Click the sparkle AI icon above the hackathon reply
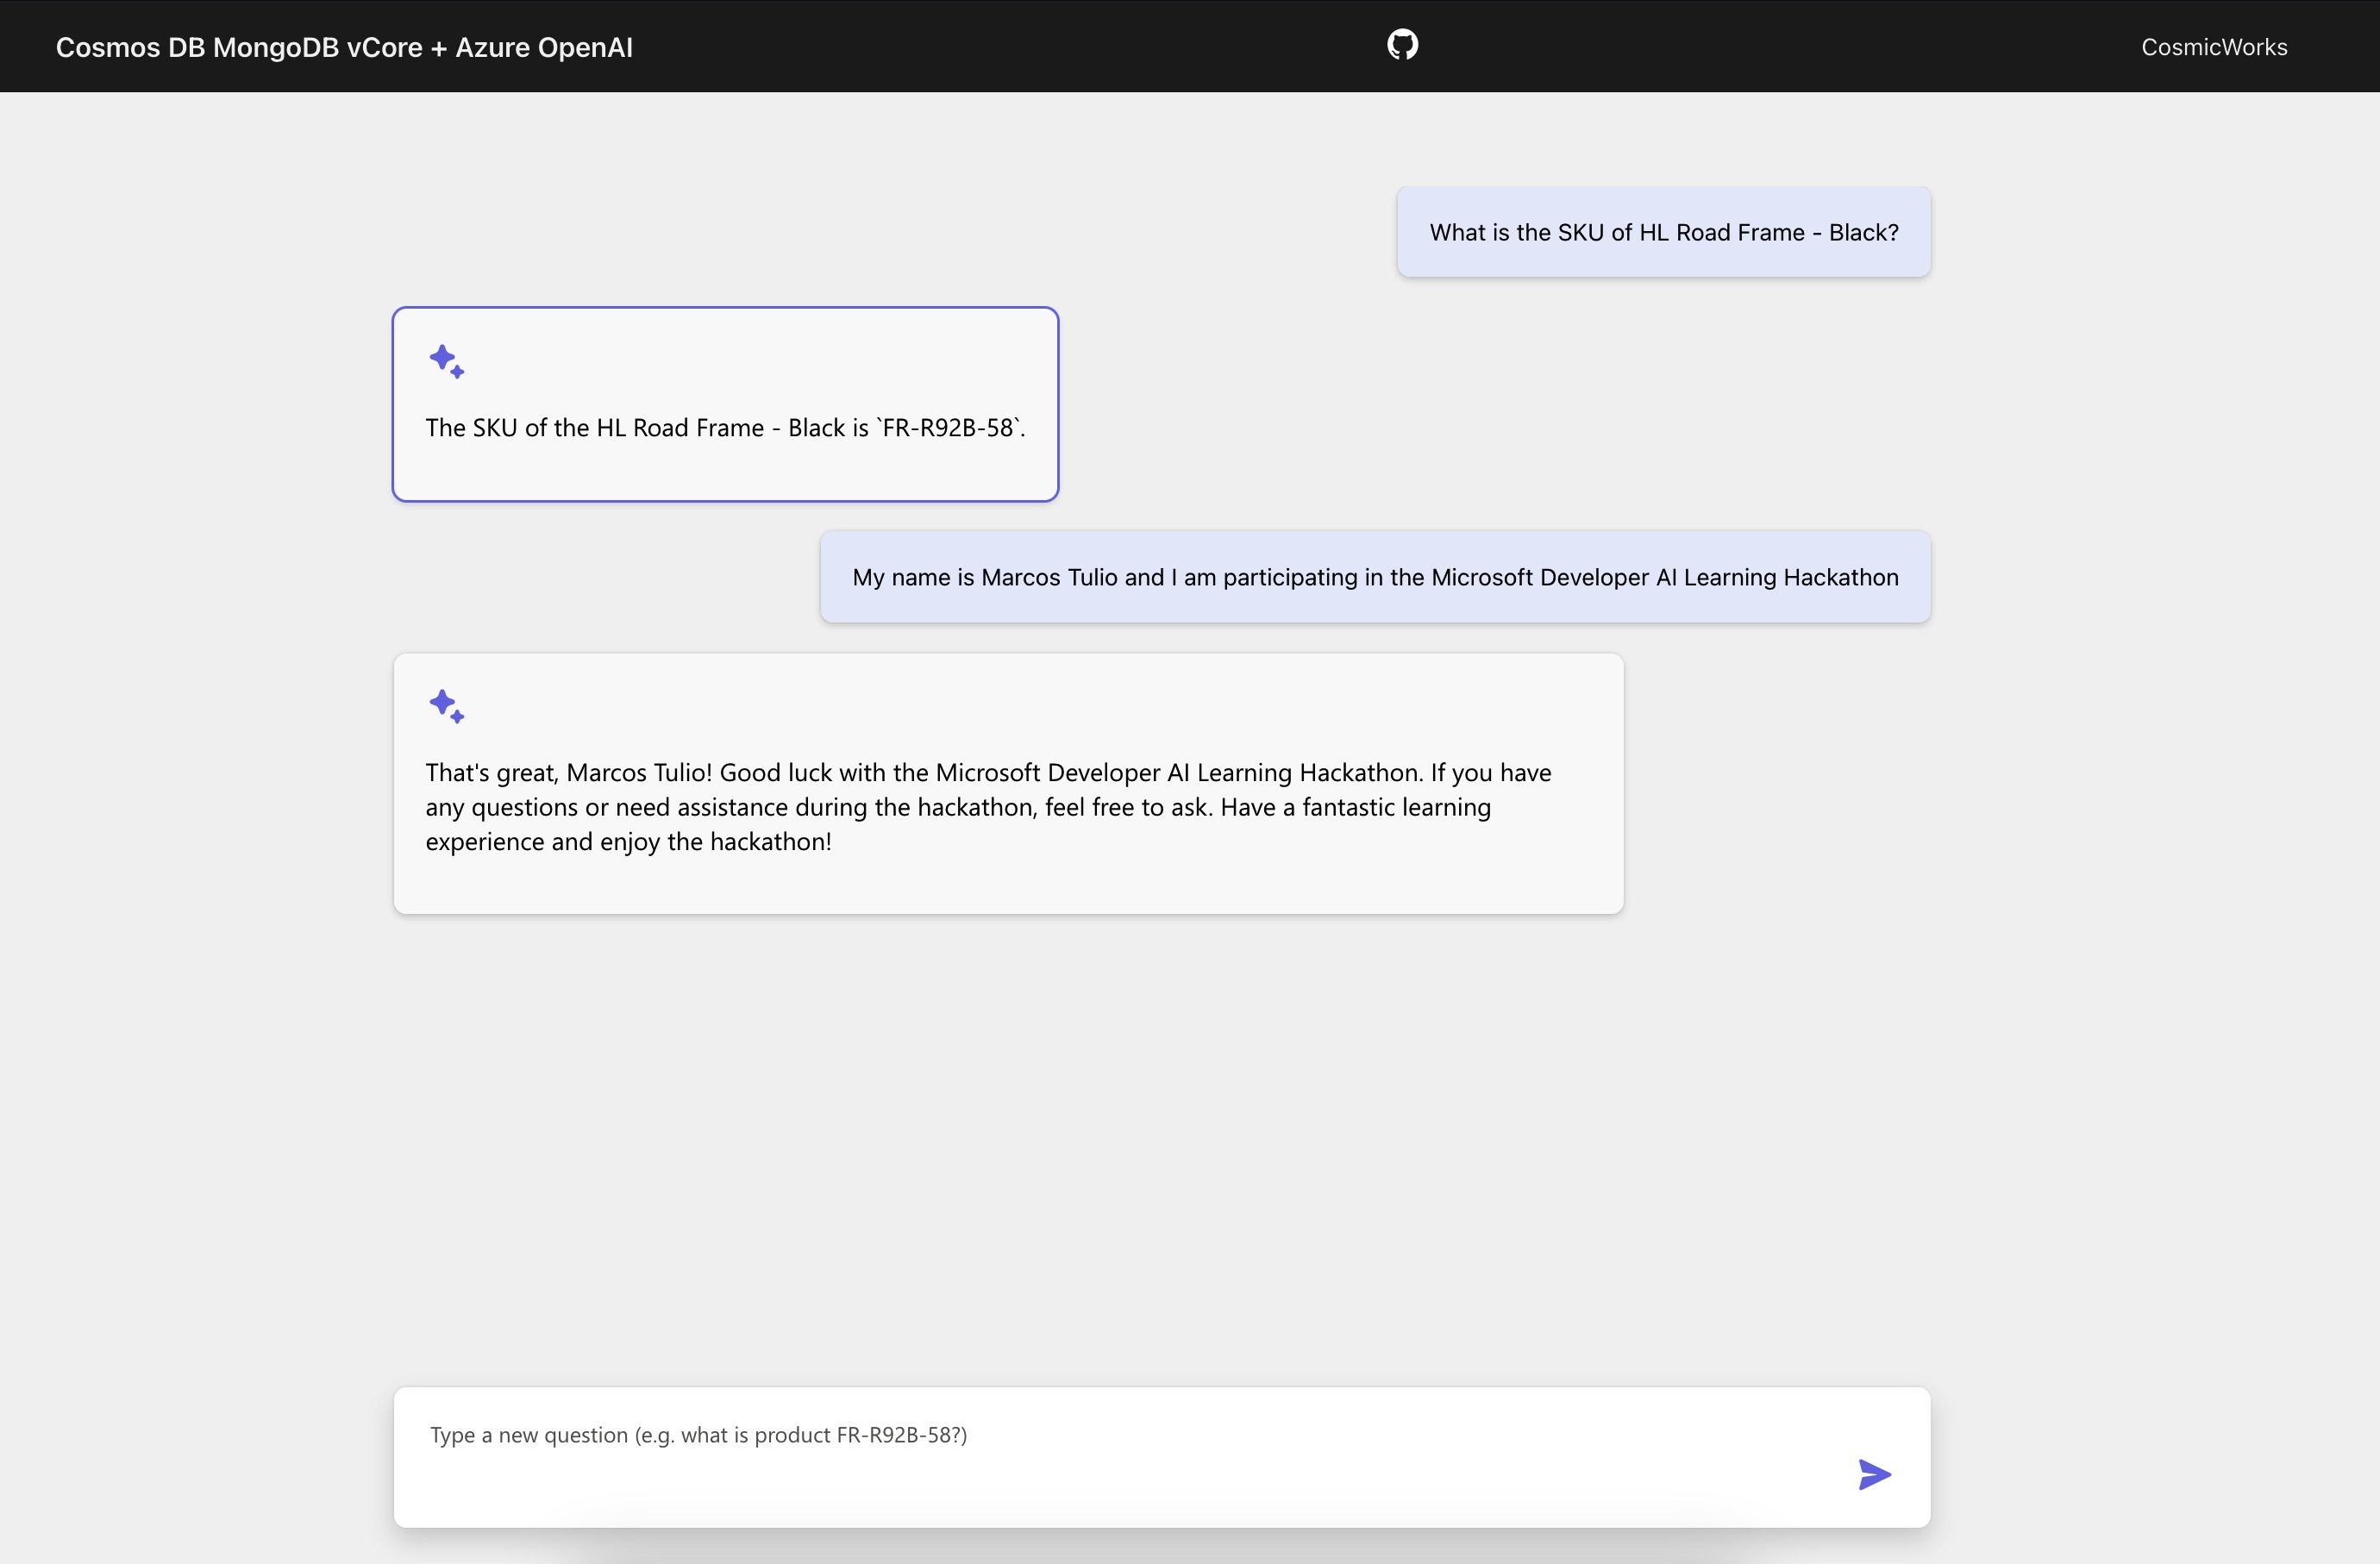The width and height of the screenshot is (2380, 1564). [x=447, y=706]
